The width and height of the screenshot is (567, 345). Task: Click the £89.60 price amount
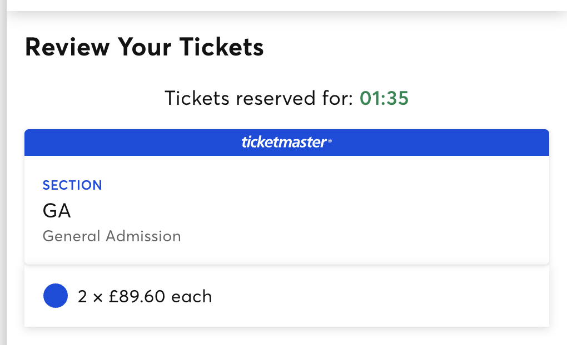[137, 297]
